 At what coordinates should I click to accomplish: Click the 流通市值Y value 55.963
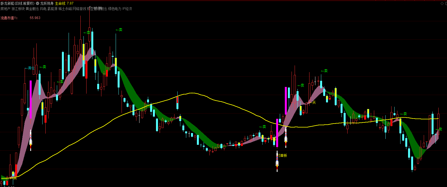pos(35,18)
